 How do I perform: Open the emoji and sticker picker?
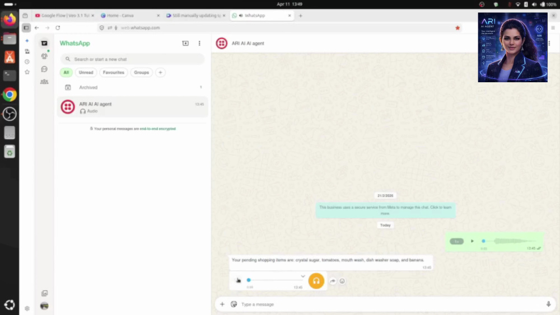[x=234, y=304]
